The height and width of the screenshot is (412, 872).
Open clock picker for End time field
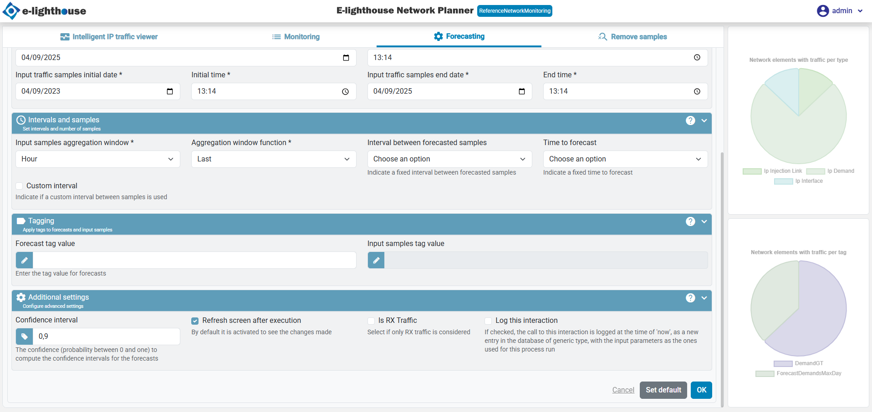(x=697, y=91)
